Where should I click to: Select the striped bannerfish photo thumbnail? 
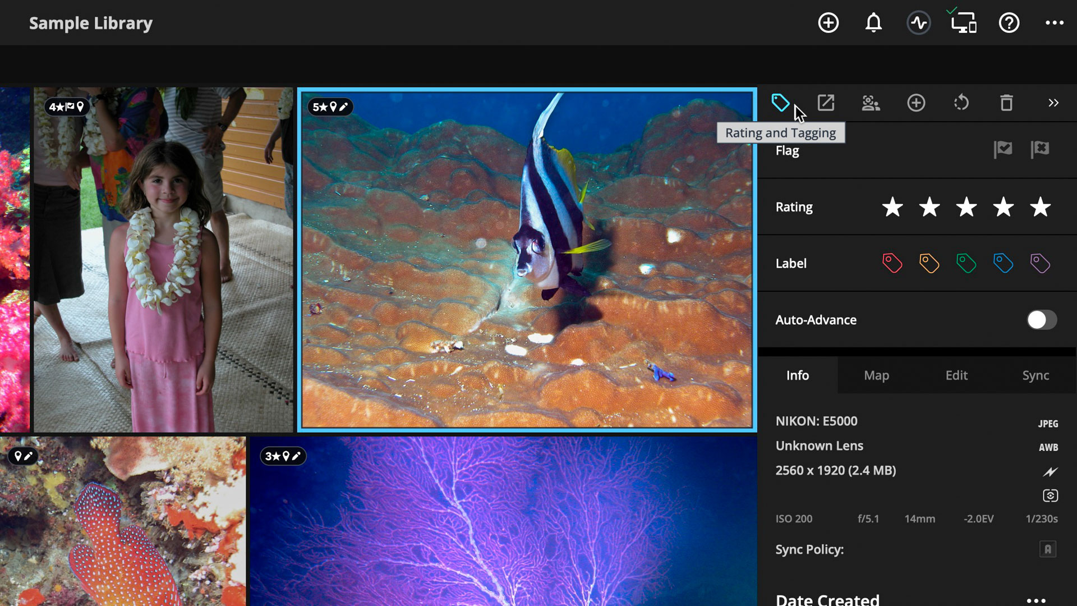527,259
